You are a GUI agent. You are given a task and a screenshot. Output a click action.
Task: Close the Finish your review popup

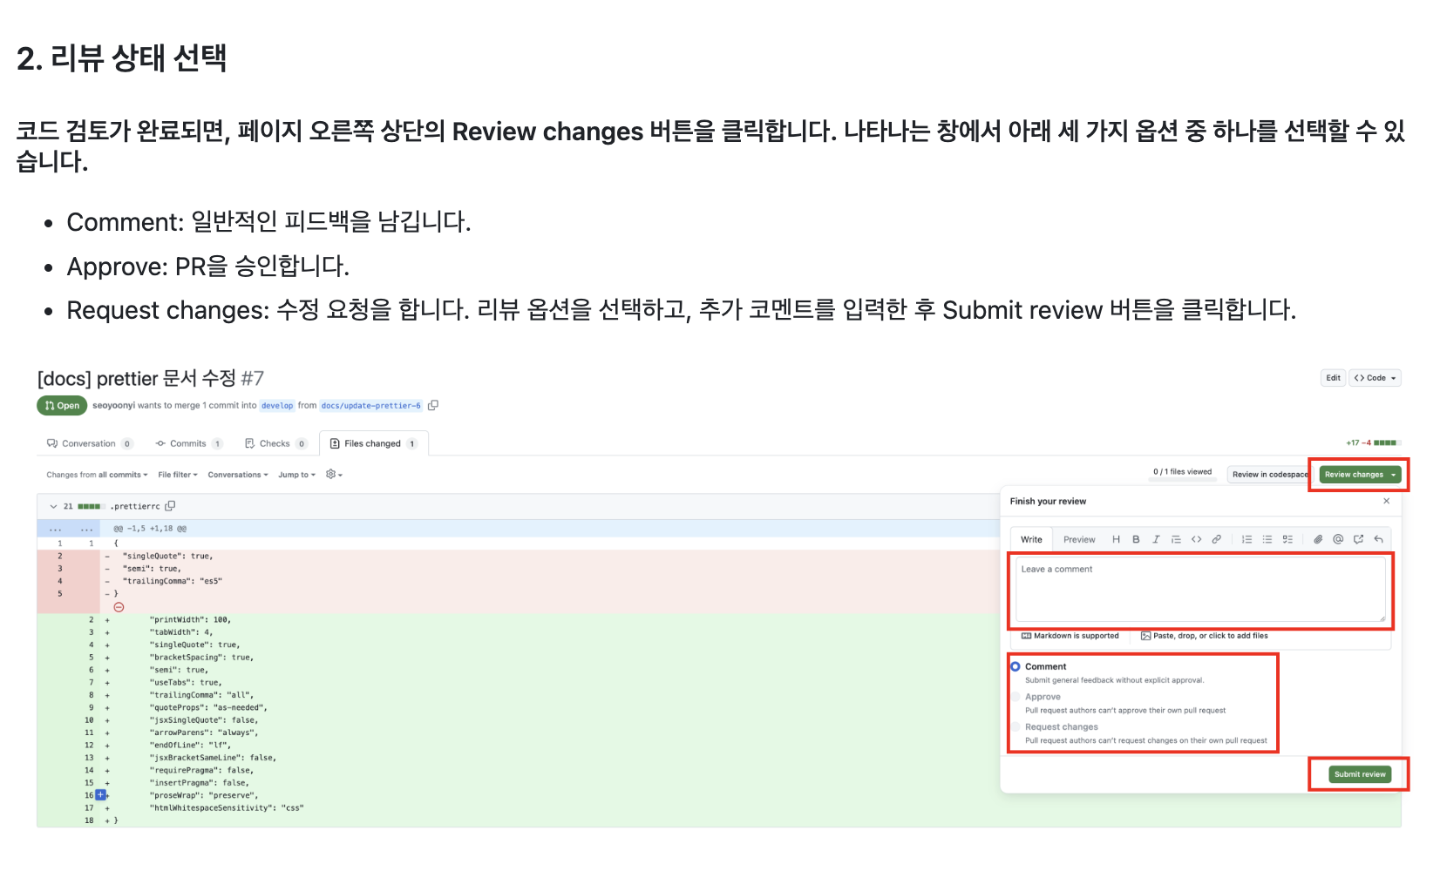coord(1386,501)
